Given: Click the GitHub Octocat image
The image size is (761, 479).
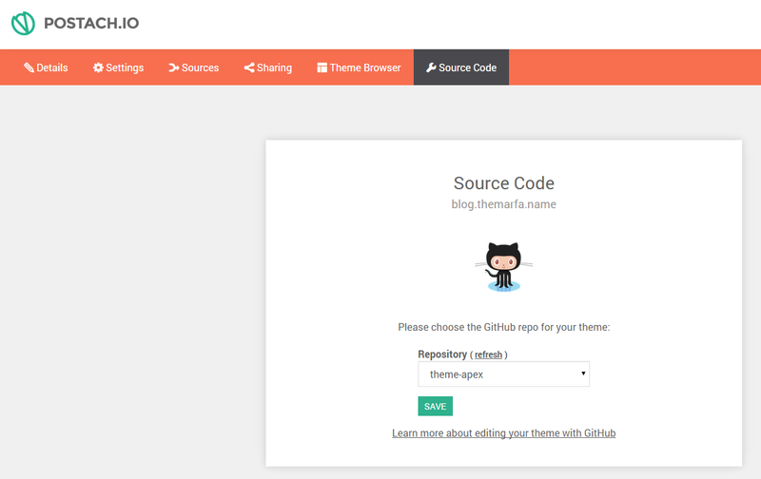Looking at the screenshot, I should (x=504, y=267).
